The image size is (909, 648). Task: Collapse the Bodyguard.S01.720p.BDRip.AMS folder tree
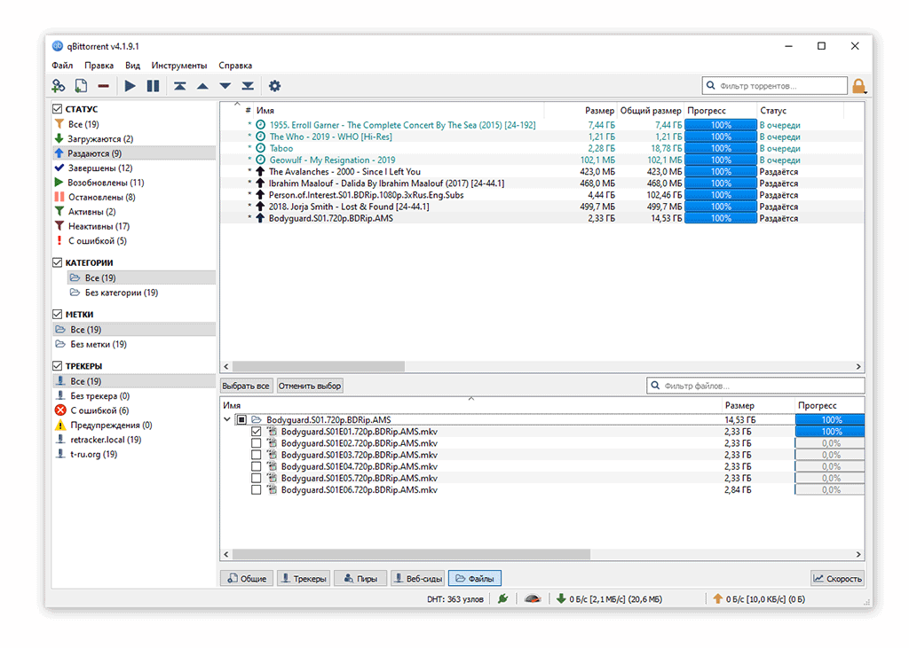tap(227, 420)
